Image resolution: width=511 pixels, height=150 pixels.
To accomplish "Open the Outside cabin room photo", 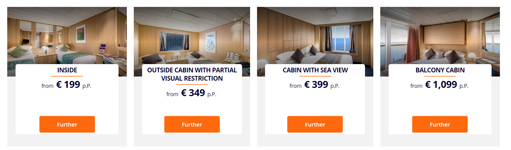I will pos(192,36).
